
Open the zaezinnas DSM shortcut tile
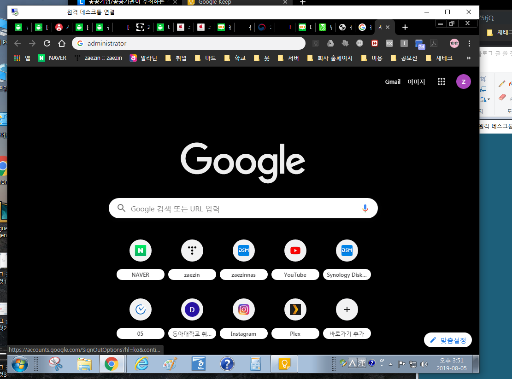point(244,260)
